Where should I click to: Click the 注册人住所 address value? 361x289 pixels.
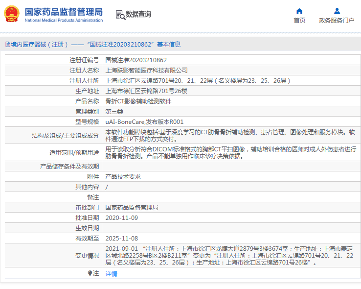[x=198, y=81]
